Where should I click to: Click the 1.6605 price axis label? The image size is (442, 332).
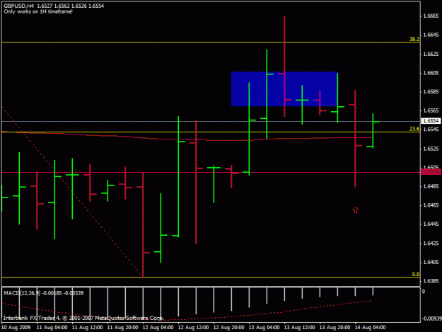[x=431, y=73]
